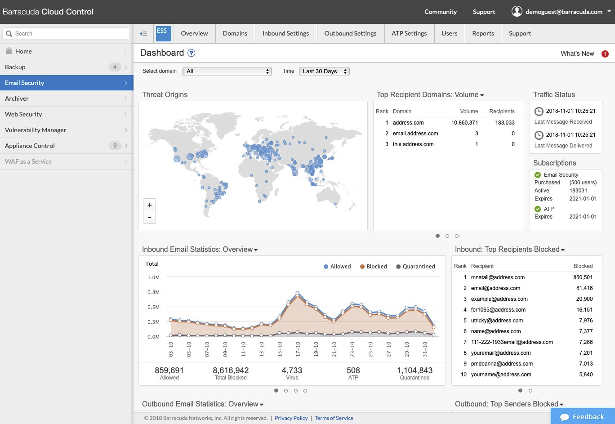Open the Domains tab

[x=235, y=34]
